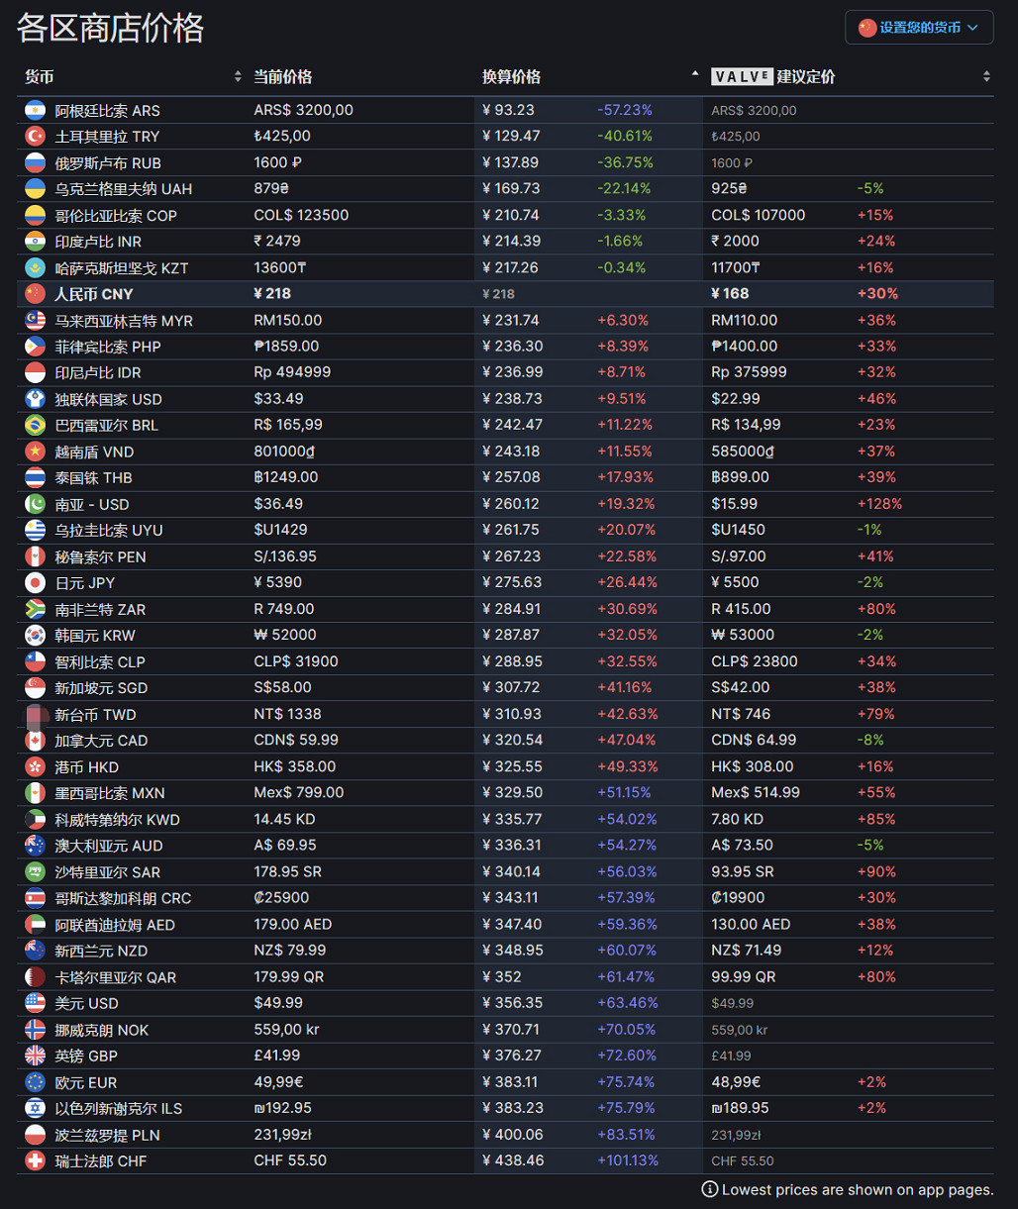Click the Argentina flag icon

click(x=36, y=111)
